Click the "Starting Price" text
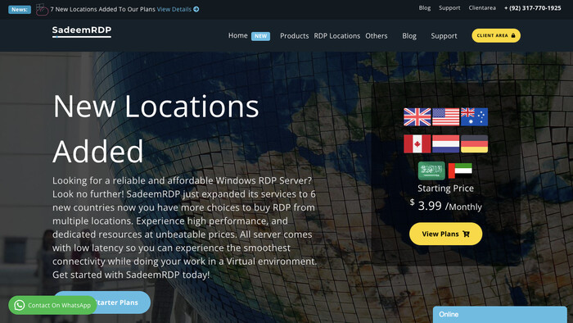 coord(445,189)
